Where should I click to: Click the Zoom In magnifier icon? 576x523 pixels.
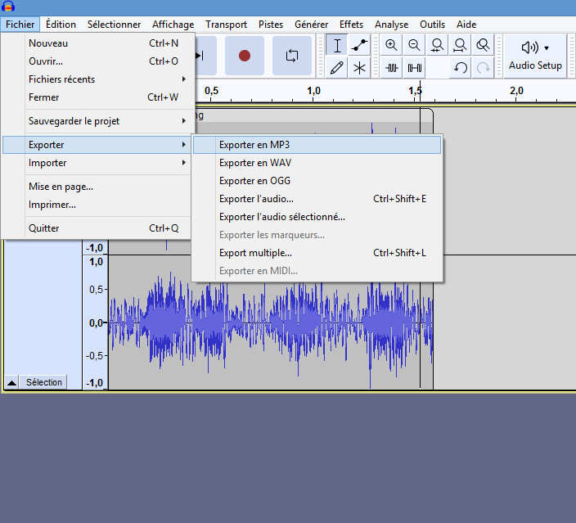[x=392, y=46]
